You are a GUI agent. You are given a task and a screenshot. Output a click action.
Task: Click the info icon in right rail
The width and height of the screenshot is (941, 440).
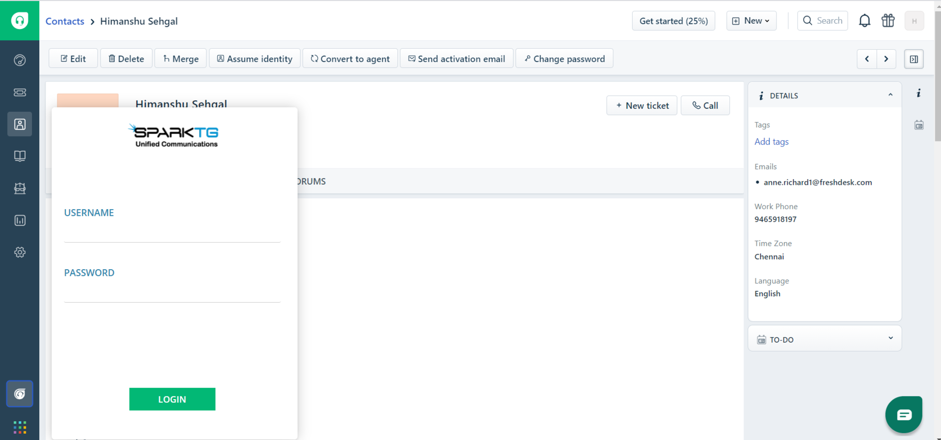[x=919, y=93]
